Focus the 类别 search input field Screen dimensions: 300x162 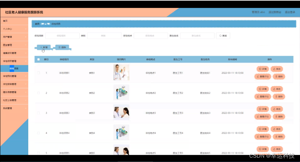point(104,36)
